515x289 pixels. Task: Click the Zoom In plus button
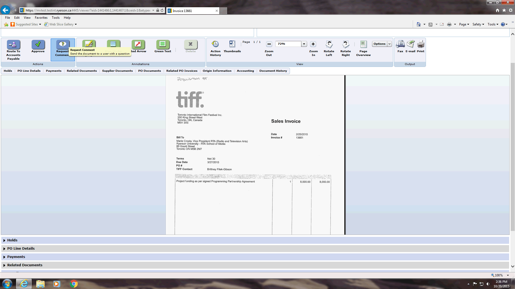click(x=313, y=44)
